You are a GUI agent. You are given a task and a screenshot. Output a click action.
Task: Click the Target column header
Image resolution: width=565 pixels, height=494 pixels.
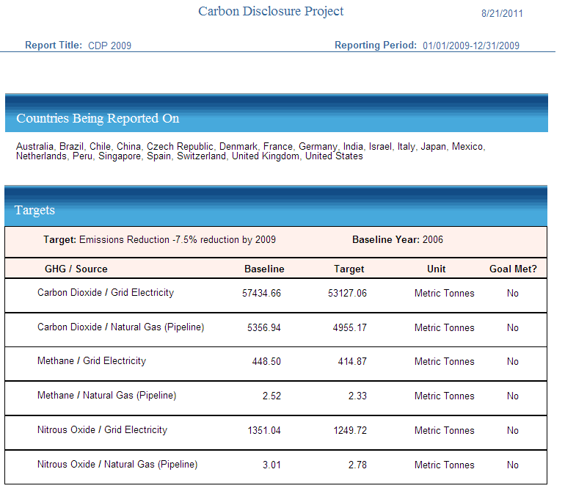[349, 269]
